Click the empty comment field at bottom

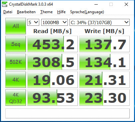[67, 113]
